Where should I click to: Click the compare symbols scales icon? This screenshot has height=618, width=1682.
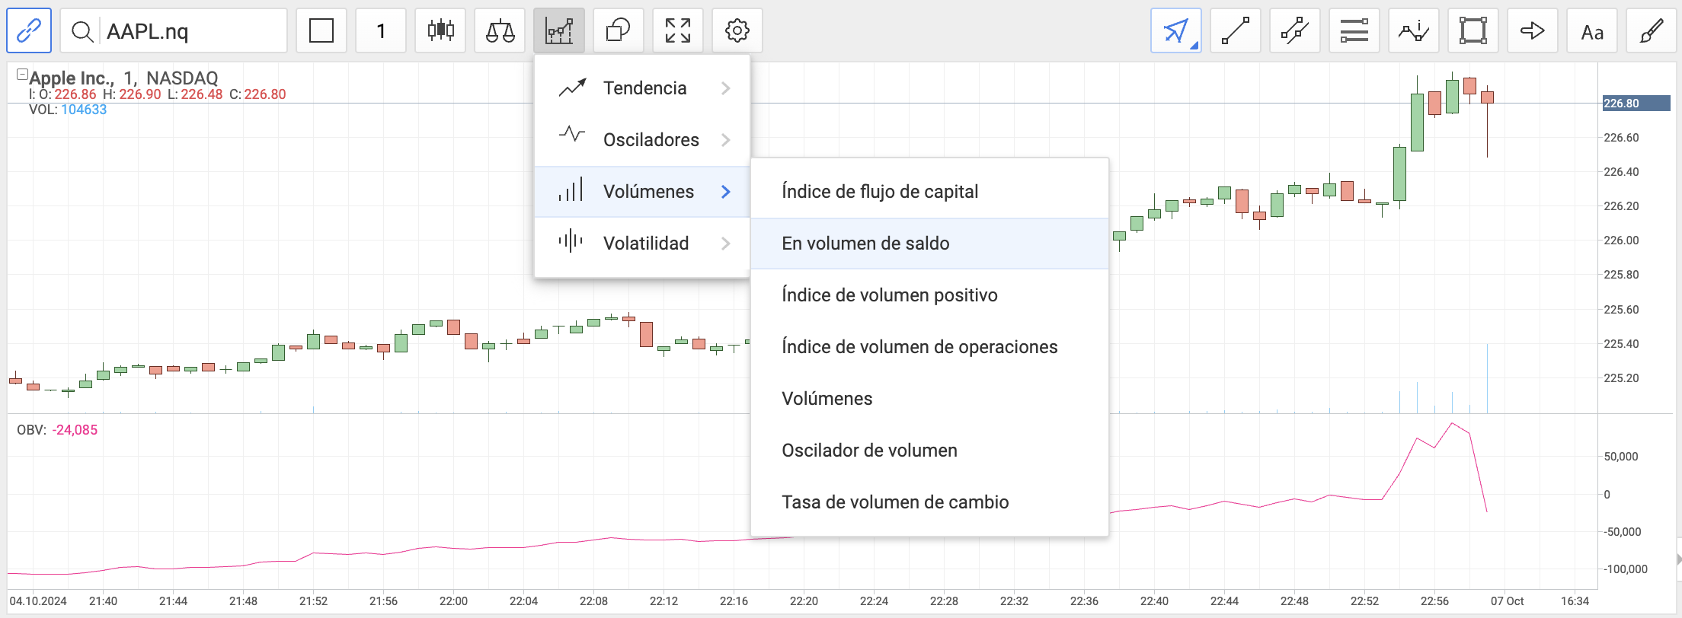500,31
